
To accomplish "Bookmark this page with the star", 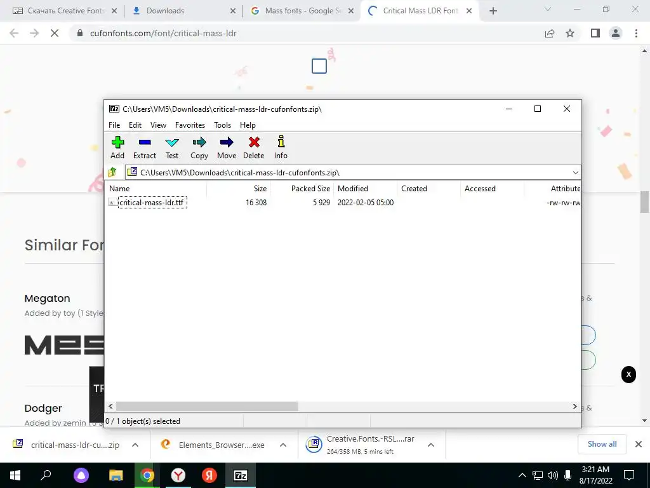I will (x=570, y=33).
